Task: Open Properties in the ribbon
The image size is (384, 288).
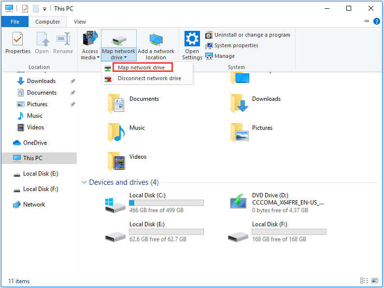Action: [x=18, y=43]
